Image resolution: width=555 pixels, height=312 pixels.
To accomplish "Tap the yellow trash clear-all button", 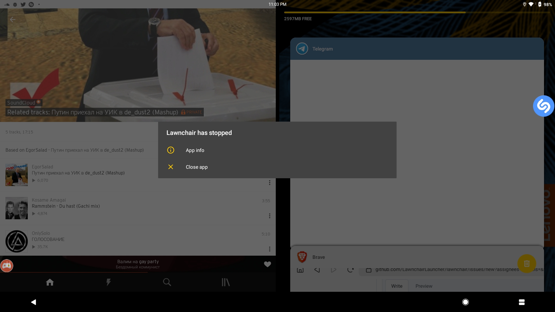I will tap(527, 263).
